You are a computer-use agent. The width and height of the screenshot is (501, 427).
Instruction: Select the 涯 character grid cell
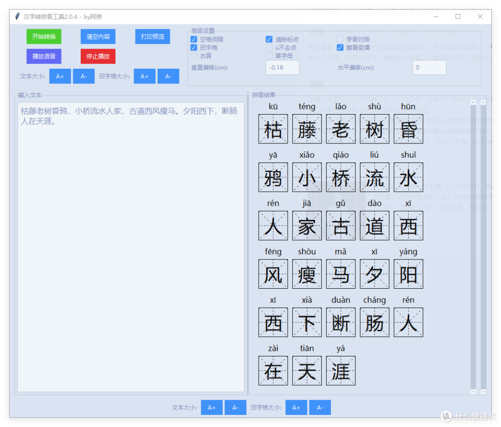340,371
